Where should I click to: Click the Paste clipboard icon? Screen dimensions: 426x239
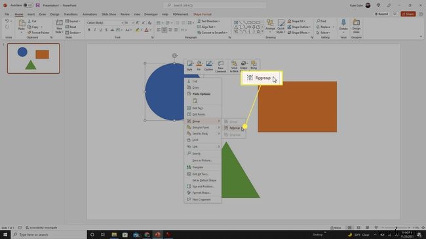pyautogui.click(x=22, y=24)
